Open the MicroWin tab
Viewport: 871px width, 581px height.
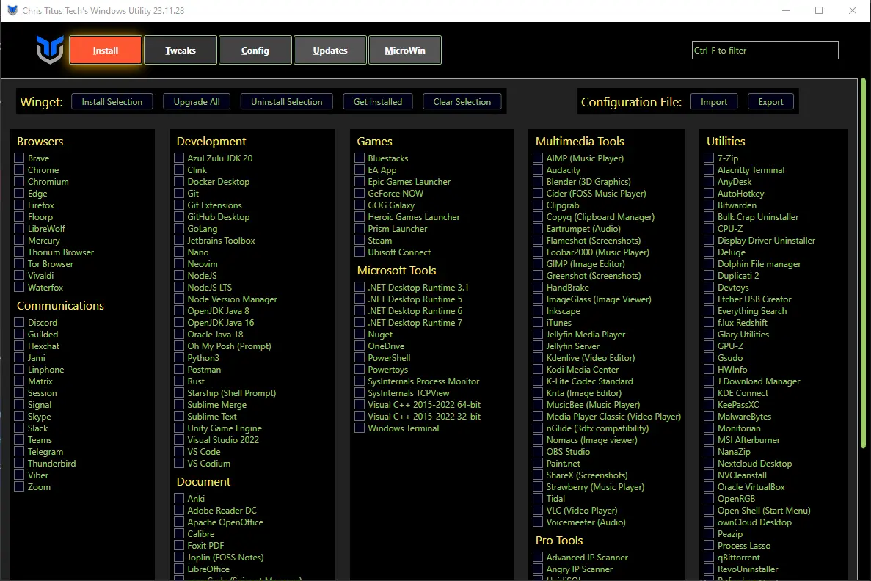pos(405,51)
